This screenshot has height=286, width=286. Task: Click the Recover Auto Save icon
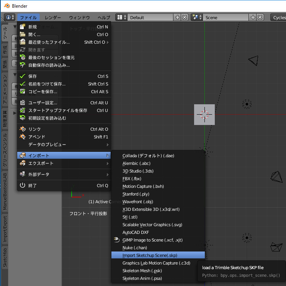point(23,65)
